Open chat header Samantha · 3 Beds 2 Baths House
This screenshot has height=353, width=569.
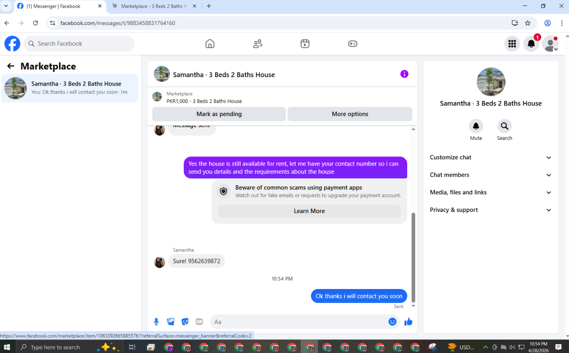(x=224, y=75)
